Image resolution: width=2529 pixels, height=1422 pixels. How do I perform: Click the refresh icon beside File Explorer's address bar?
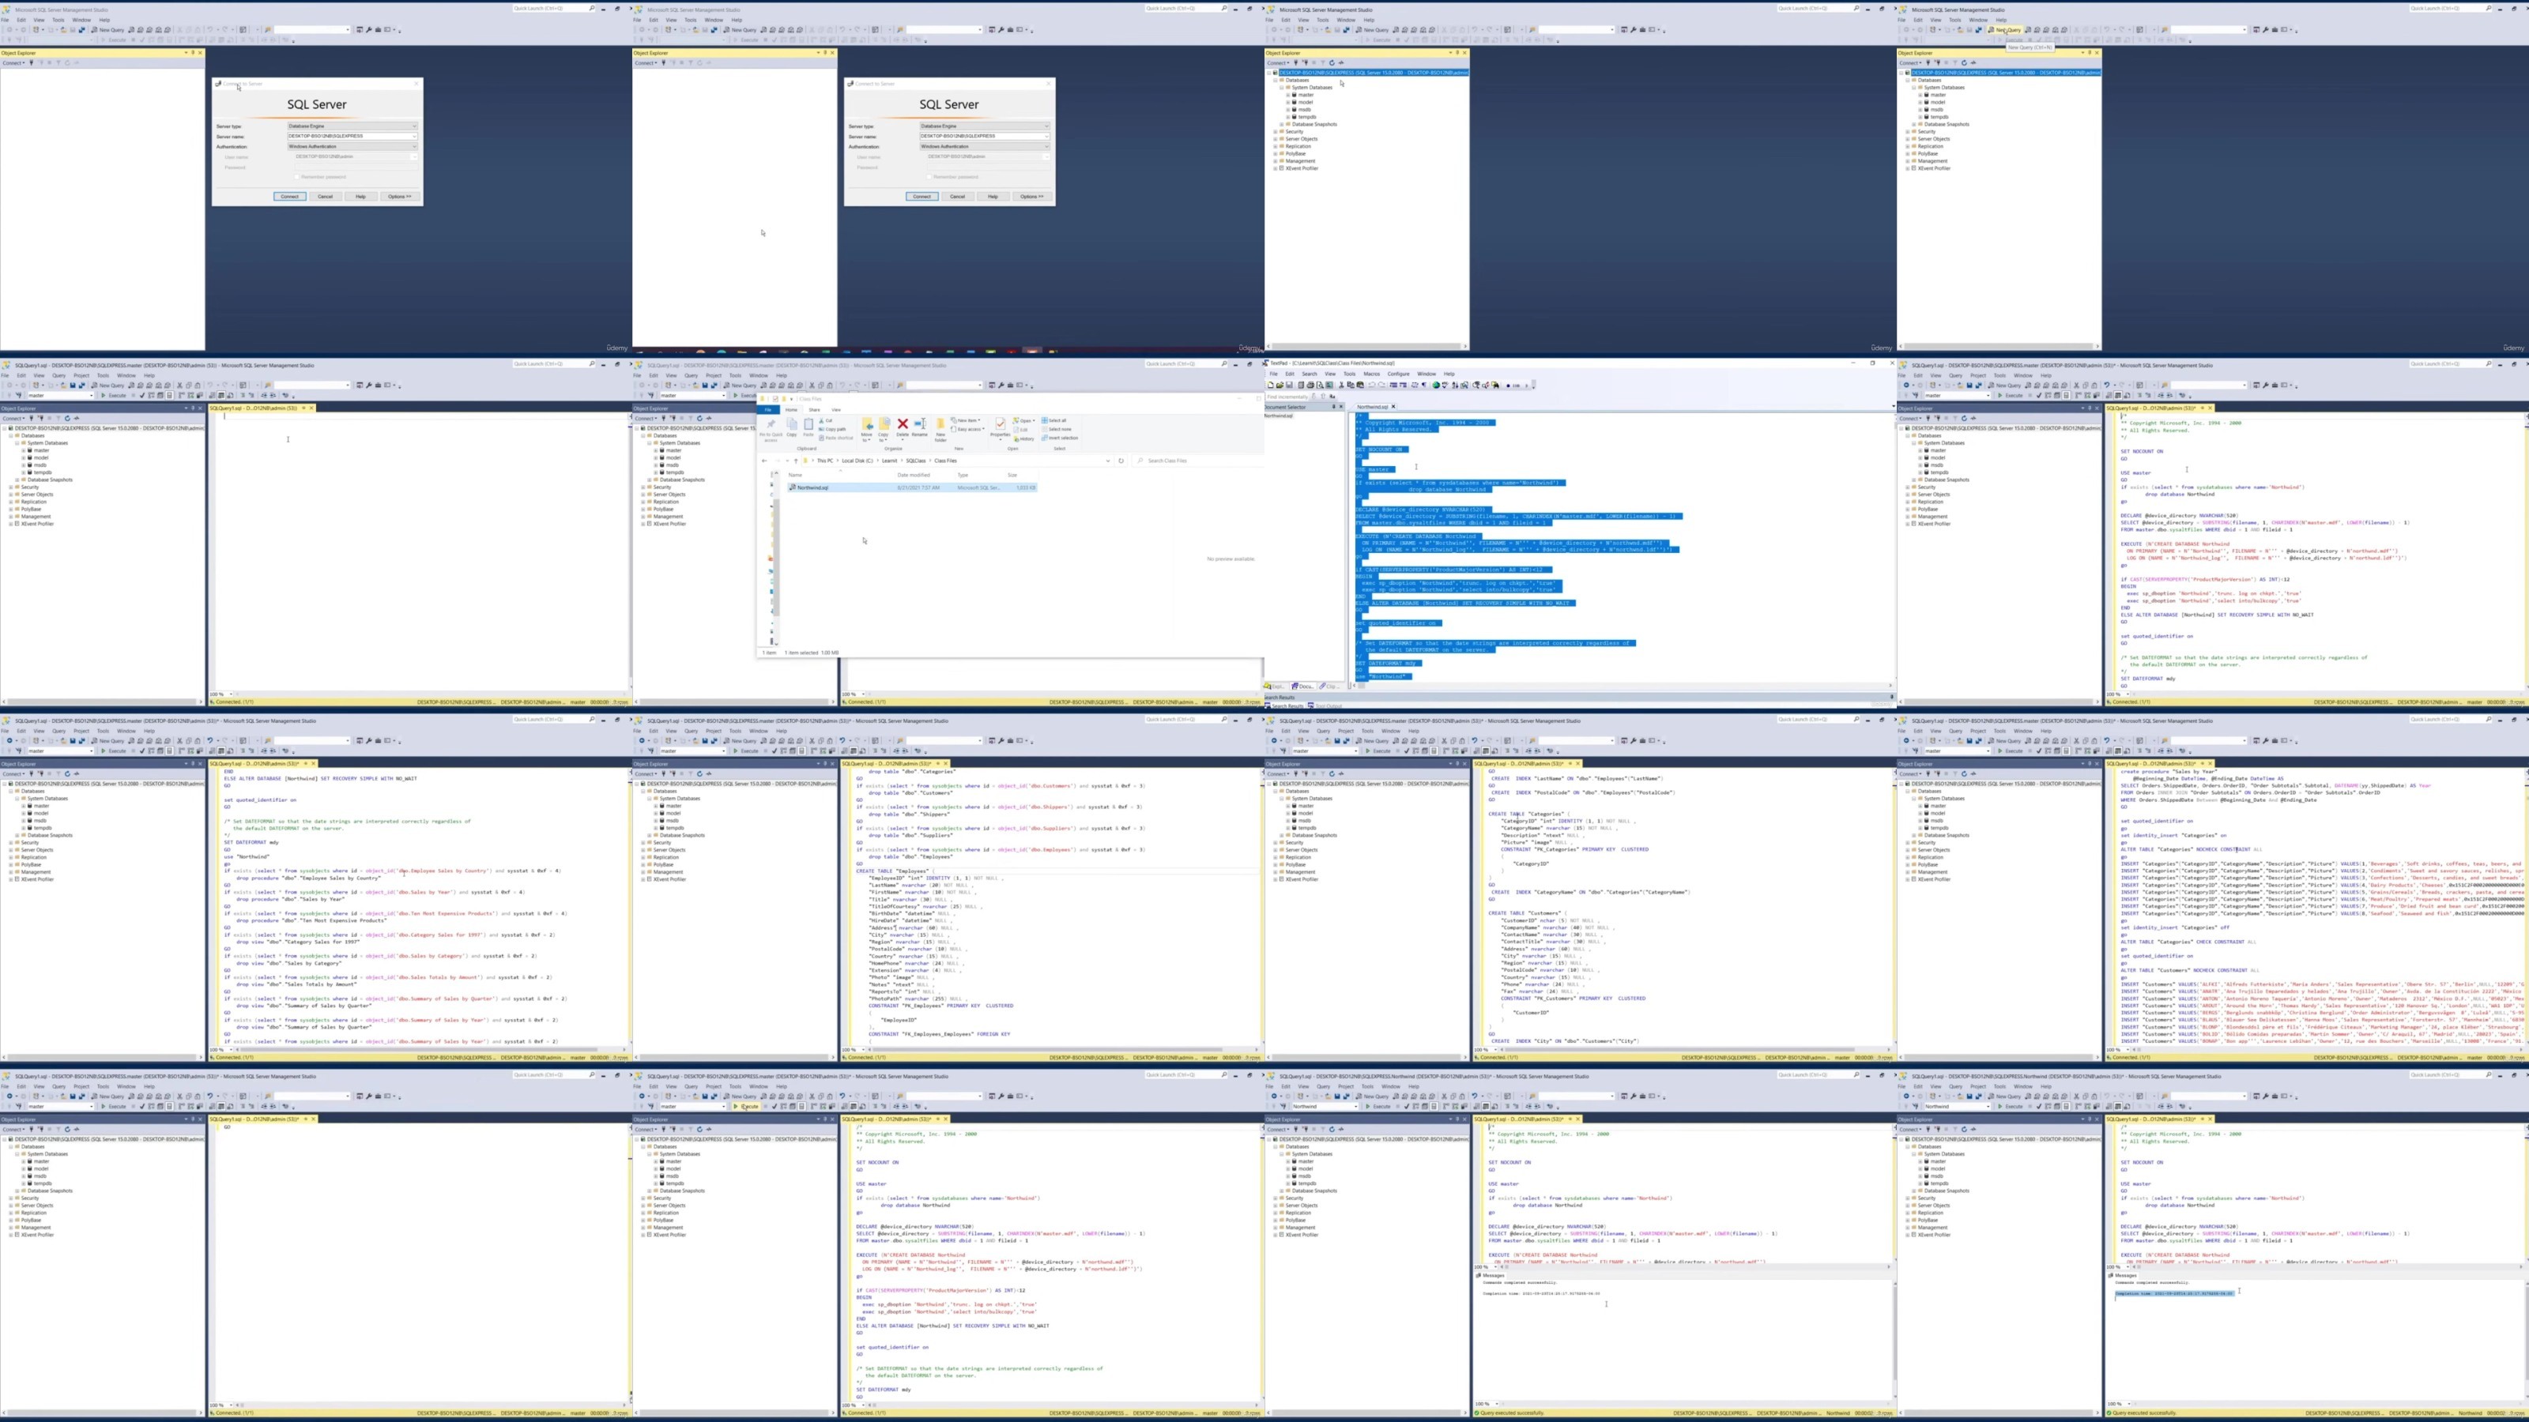pyautogui.click(x=1121, y=461)
